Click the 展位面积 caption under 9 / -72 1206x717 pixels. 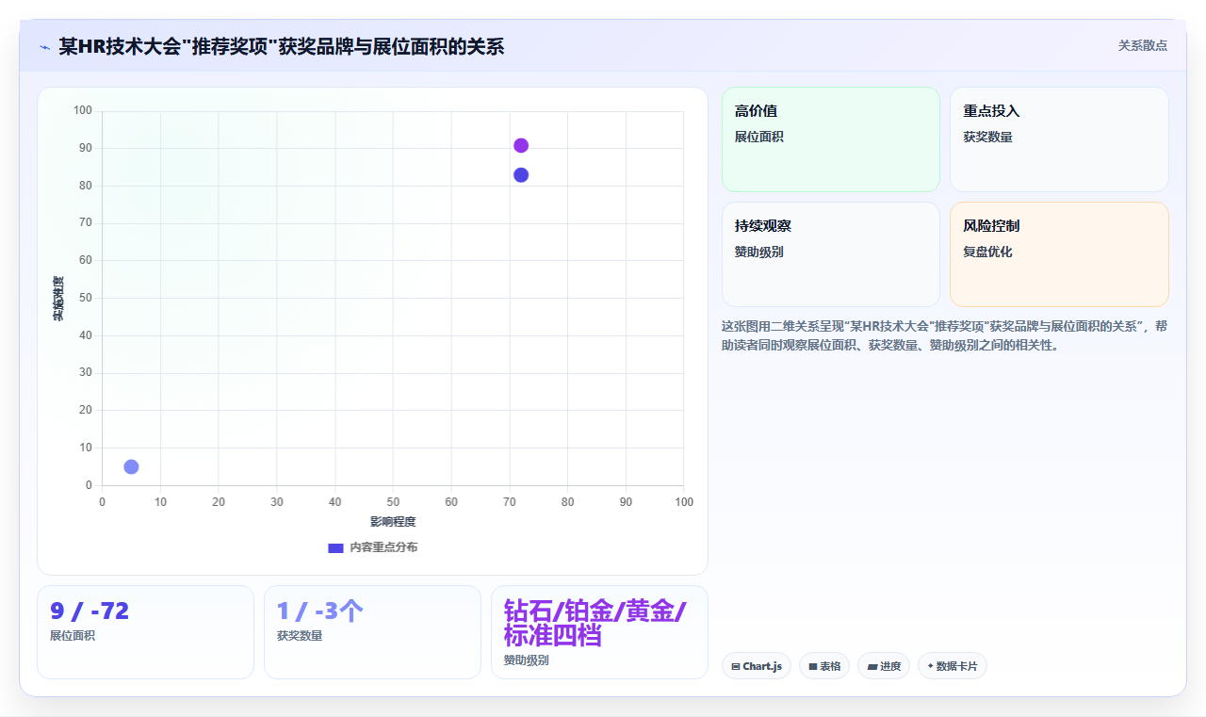(x=73, y=636)
